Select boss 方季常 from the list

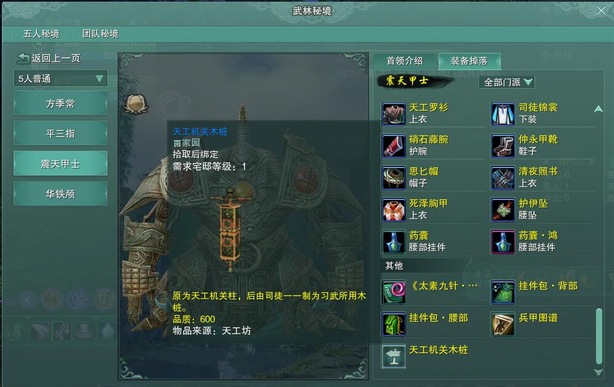[x=60, y=104]
